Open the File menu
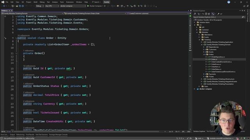Screen dimensions: 250x140 7,2
